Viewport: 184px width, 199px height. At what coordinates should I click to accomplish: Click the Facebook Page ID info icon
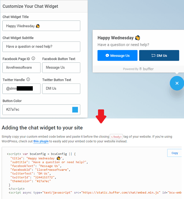pos(33,58)
